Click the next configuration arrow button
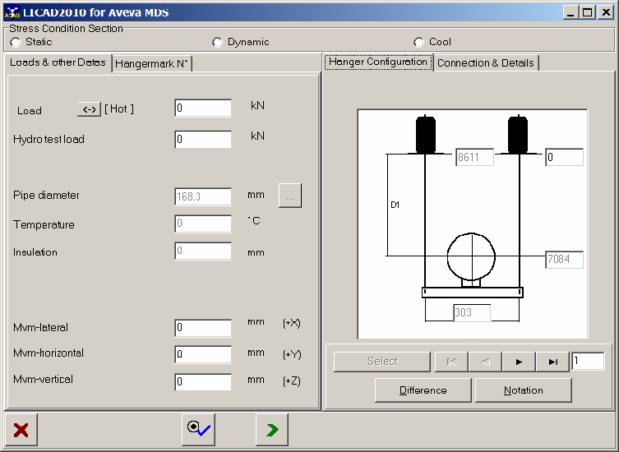The width and height of the screenshot is (619, 452). point(519,362)
